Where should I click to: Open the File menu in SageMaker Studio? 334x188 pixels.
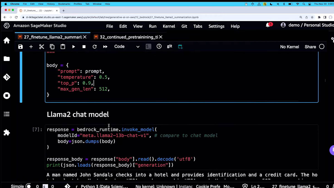[x=110, y=26]
